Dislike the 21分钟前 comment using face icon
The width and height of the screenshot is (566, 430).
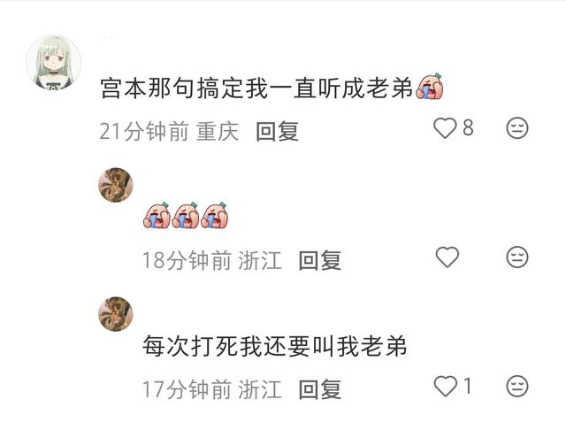[517, 127]
